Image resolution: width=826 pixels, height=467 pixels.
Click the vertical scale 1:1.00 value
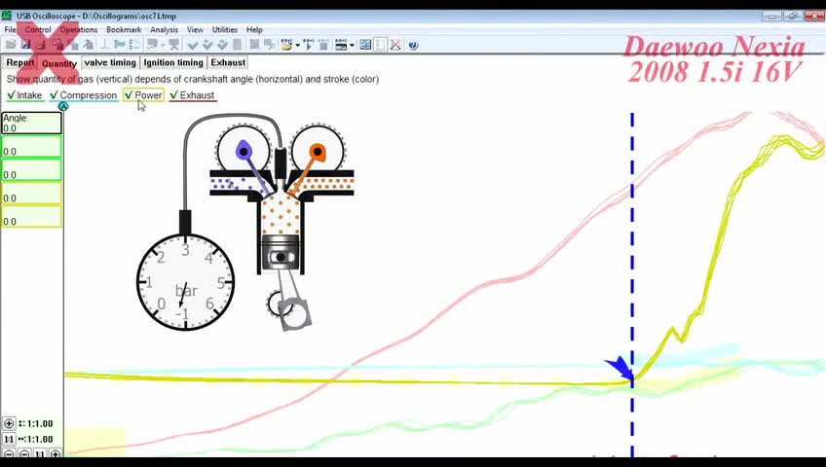tap(40, 424)
